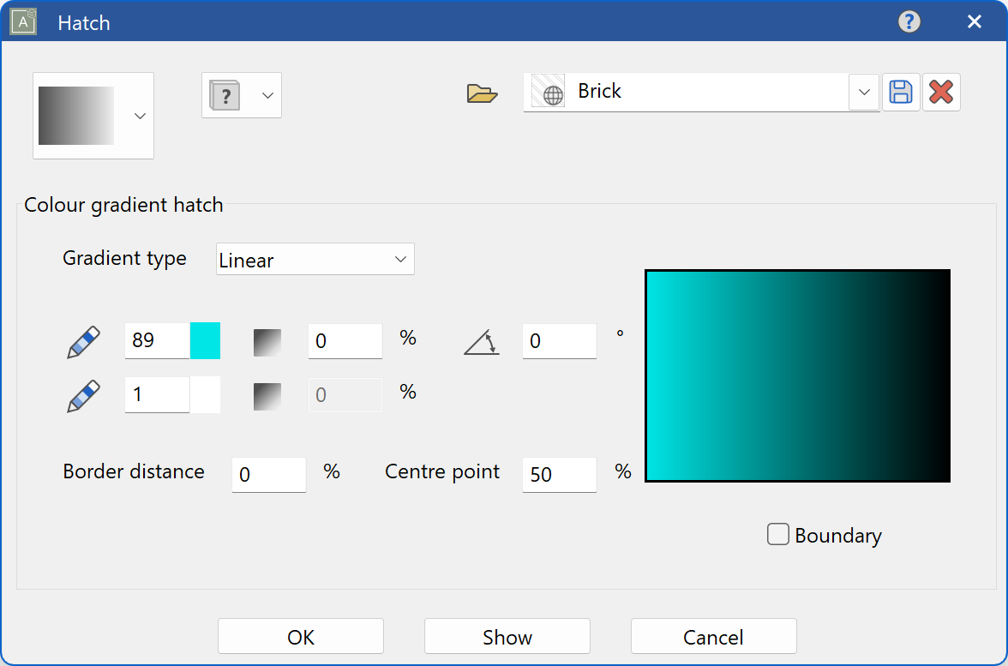The height and width of the screenshot is (666, 1008).
Task: Click the globe pattern icon next to Brick
Action: click(x=549, y=92)
